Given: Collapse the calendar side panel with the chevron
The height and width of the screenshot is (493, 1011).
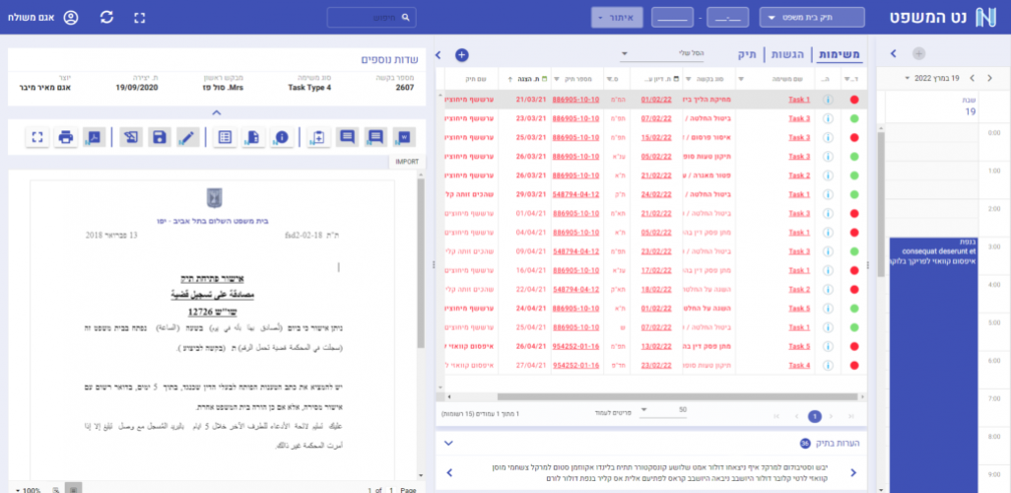Looking at the screenshot, I should 894,53.
